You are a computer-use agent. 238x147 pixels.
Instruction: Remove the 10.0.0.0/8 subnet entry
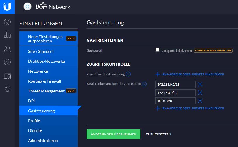pos(200,101)
